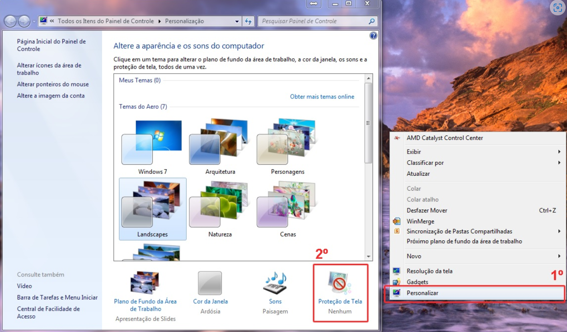The height and width of the screenshot is (332, 567).
Task: Click the Control Panel icon in address bar
Action: click(43, 21)
